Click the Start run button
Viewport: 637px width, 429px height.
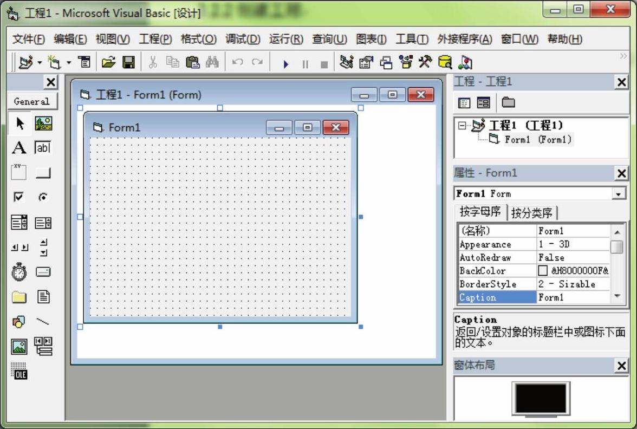tap(285, 64)
